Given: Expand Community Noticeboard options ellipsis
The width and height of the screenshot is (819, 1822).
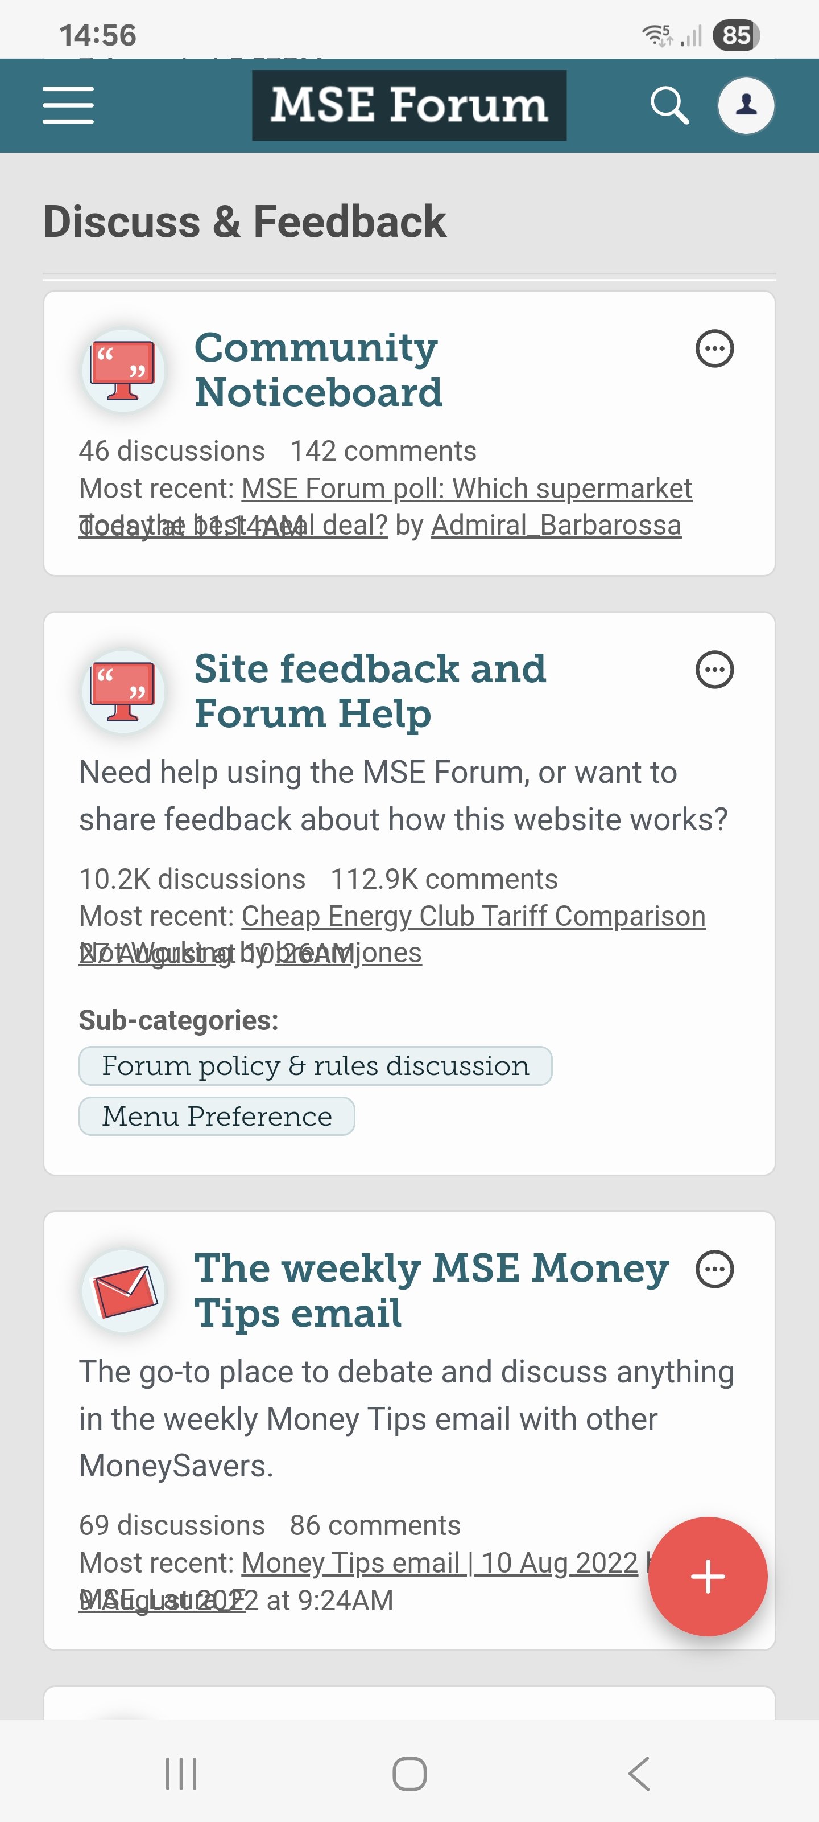Looking at the screenshot, I should pos(714,348).
